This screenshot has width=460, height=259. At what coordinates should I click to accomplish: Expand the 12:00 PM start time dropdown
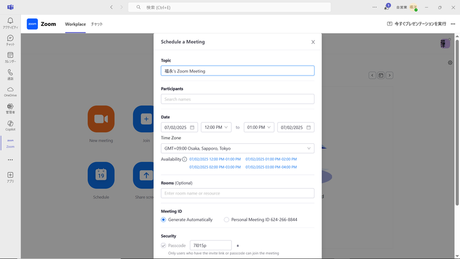point(216,127)
